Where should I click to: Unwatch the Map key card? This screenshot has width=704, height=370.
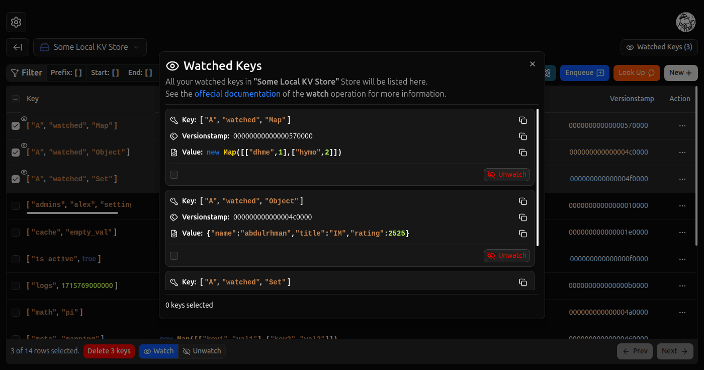pos(506,175)
